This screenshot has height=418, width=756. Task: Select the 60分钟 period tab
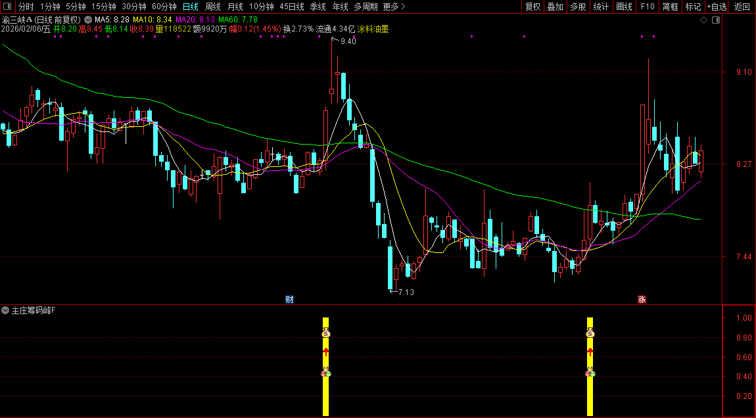(164, 7)
